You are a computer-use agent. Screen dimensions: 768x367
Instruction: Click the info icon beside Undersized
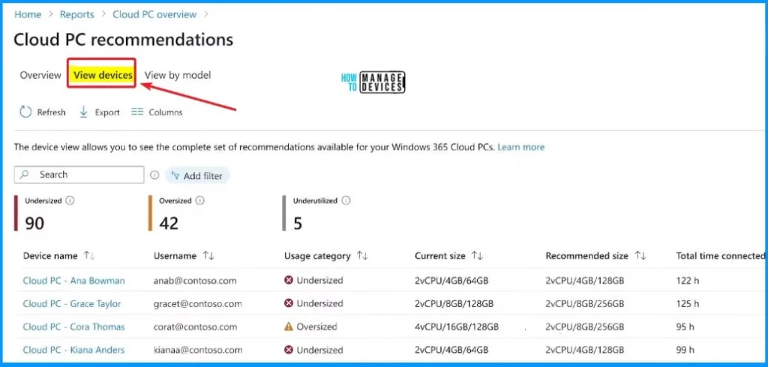coord(70,201)
